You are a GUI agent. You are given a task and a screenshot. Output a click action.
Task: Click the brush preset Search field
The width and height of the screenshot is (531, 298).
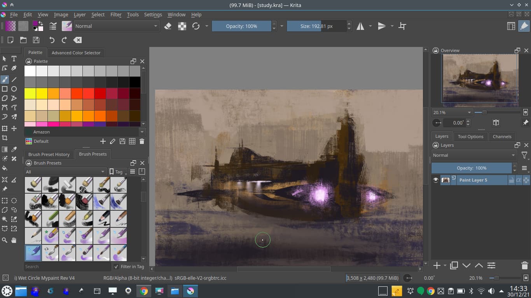coord(67,267)
